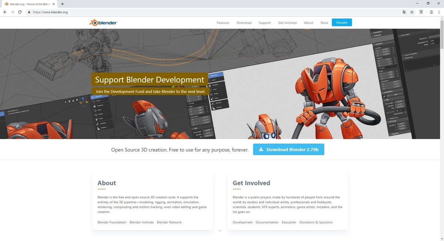
Task: Bookmark this page with star icon
Action: coord(412,12)
